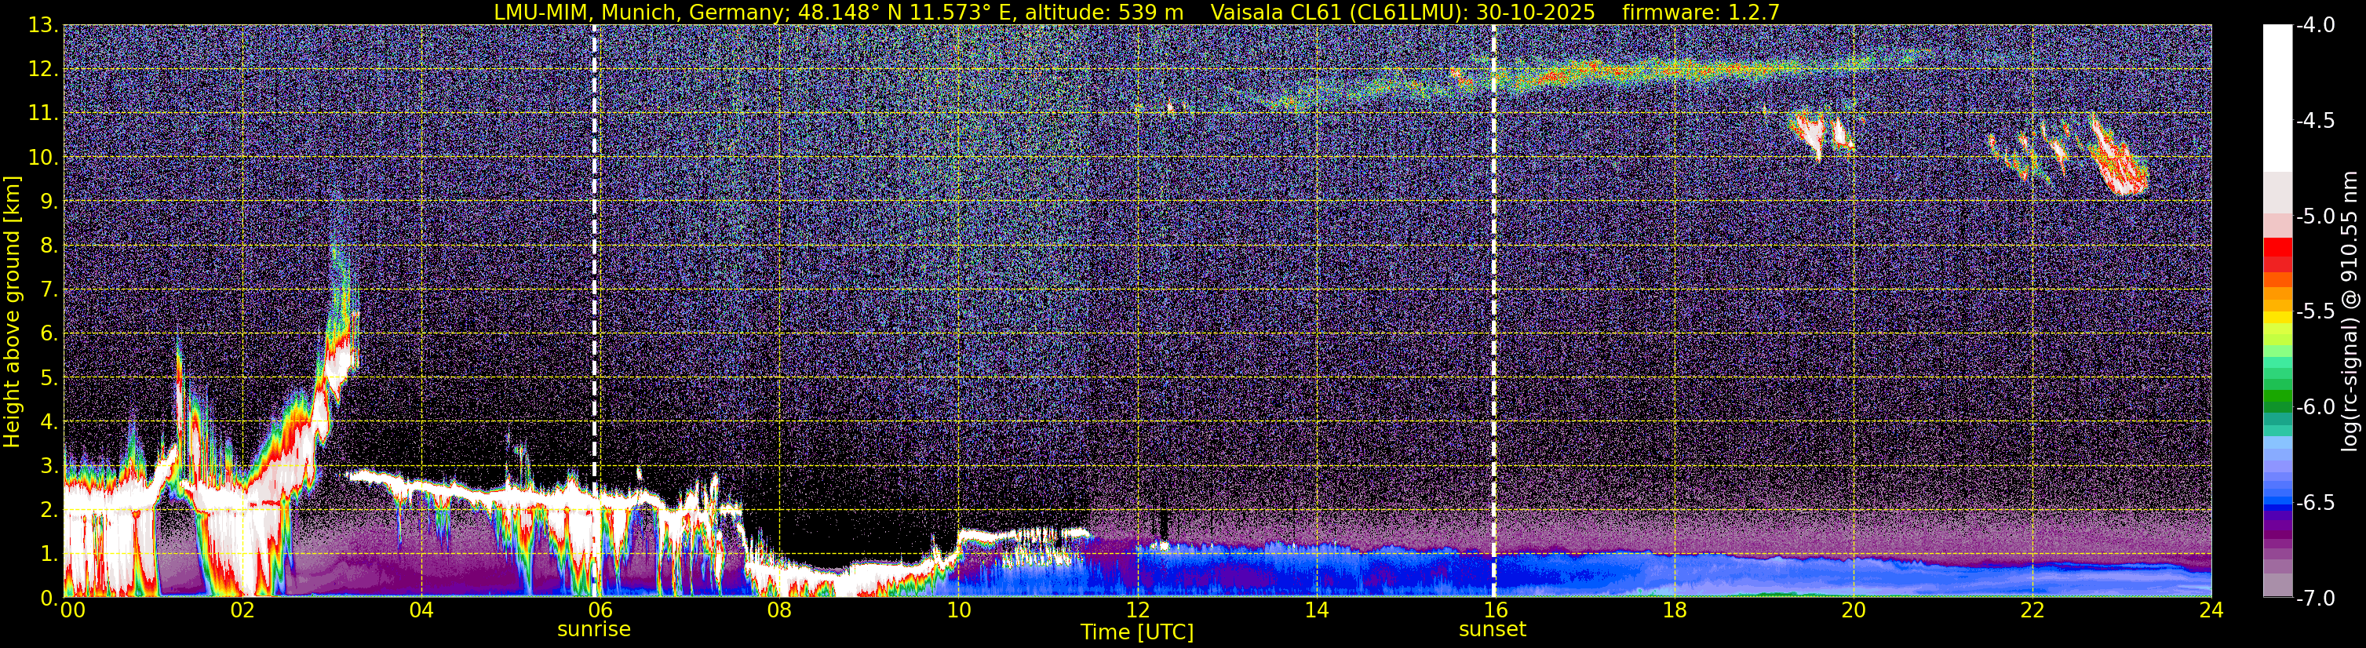Click the 'log(rc-signal) @ 910.55 nm' colorbar title
The width and height of the screenshot is (2366, 648).
(2349, 311)
